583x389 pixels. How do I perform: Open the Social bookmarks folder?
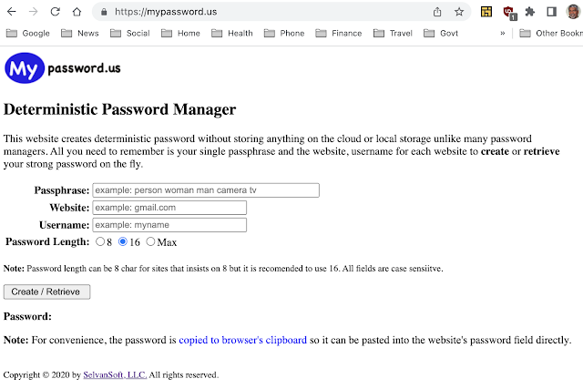coord(130,33)
